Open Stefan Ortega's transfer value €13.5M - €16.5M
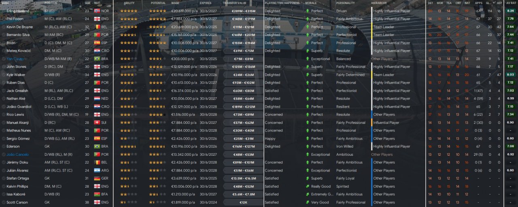518x207 pixels. [x=243, y=178]
